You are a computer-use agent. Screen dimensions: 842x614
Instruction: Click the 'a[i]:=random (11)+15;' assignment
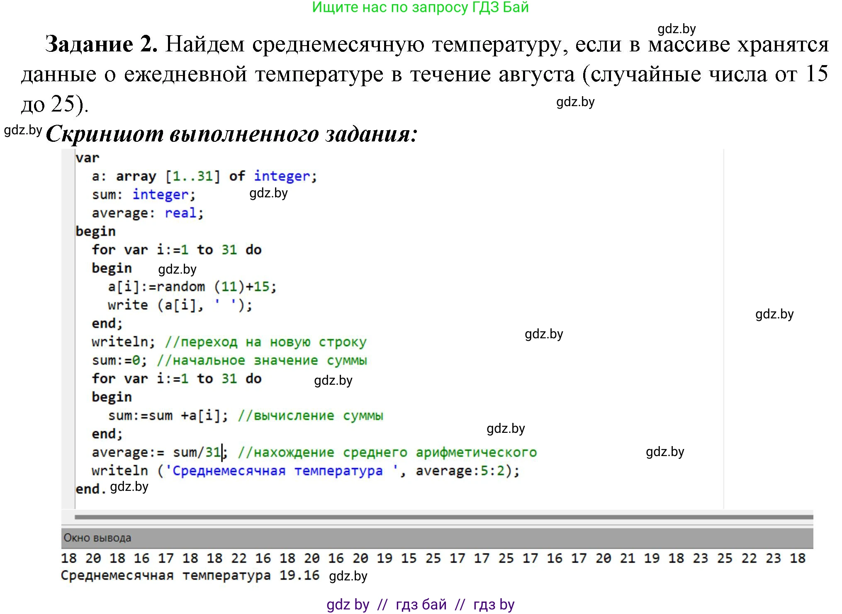(x=193, y=286)
